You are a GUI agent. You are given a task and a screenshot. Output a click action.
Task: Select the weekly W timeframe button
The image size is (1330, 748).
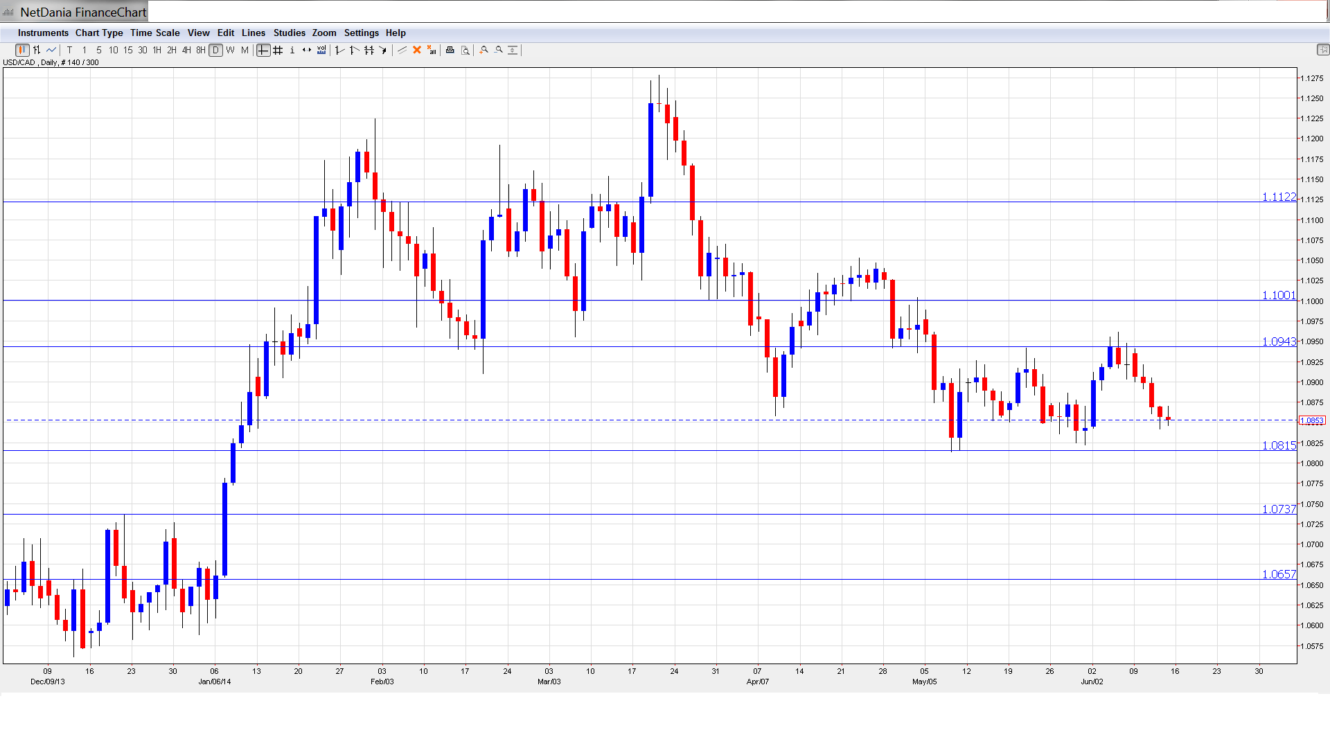[x=231, y=50]
